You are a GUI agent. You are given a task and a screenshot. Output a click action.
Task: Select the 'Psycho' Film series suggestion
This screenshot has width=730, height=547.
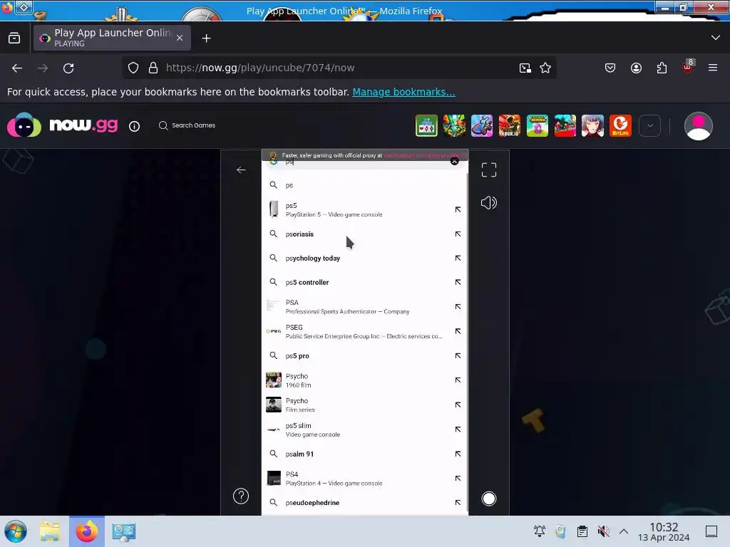pyautogui.click(x=365, y=405)
